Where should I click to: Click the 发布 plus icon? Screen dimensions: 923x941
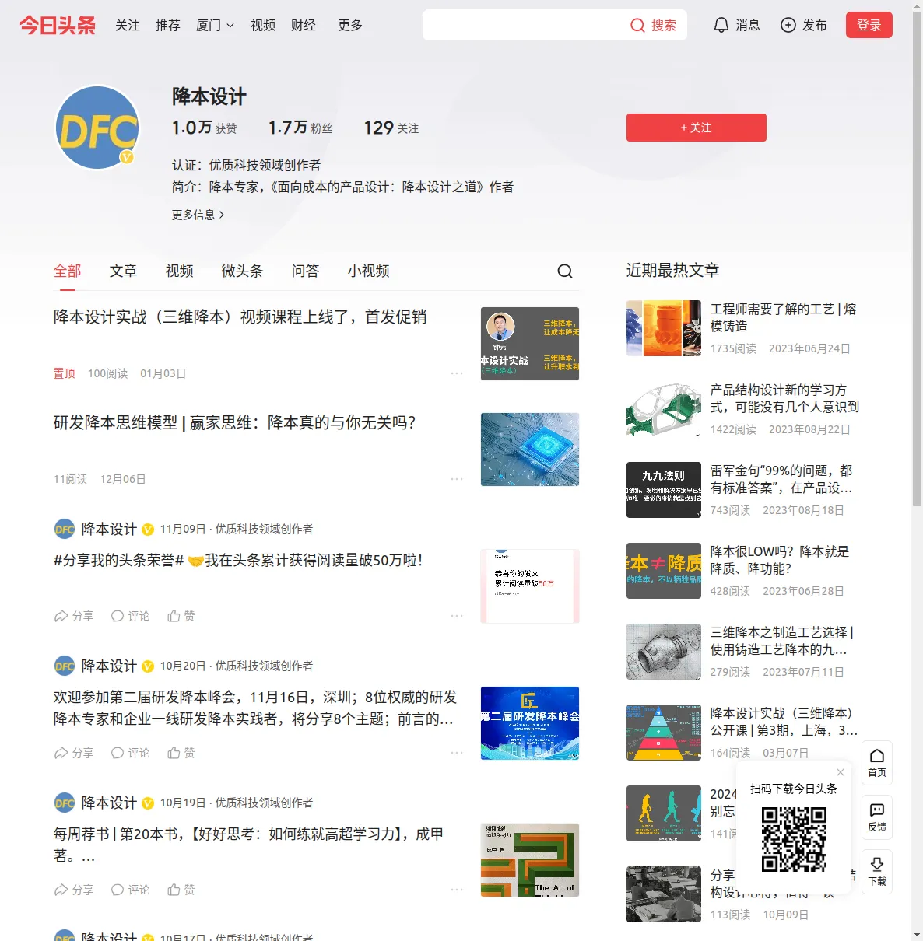pyautogui.click(x=788, y=25)
